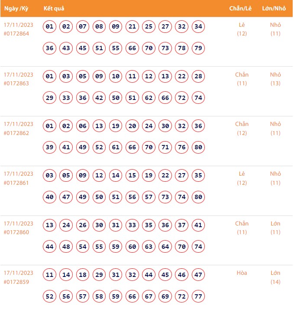The image size is (294, 312).
Task: Click "Lẻ (12)" for draw #0172864
Action: [x=242, y=29]
